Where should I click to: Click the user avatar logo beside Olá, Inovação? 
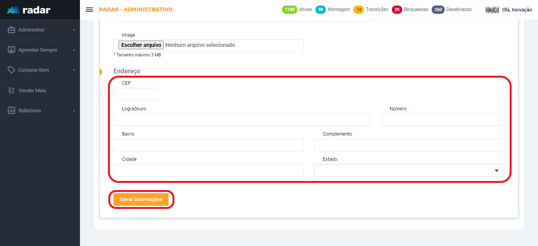click(x=492, y=10)
